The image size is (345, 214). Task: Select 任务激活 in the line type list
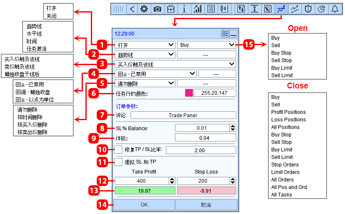tap(36, 49)
